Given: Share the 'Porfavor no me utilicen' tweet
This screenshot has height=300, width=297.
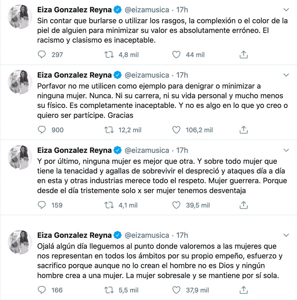Looking at the screenshot, I should (243, 130).
